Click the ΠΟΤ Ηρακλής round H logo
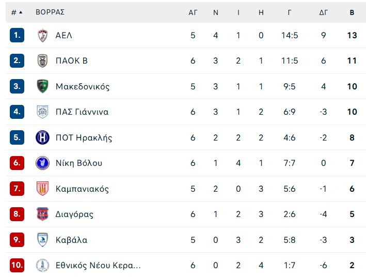This screenshot has width=366, height=278. (42, 137)
